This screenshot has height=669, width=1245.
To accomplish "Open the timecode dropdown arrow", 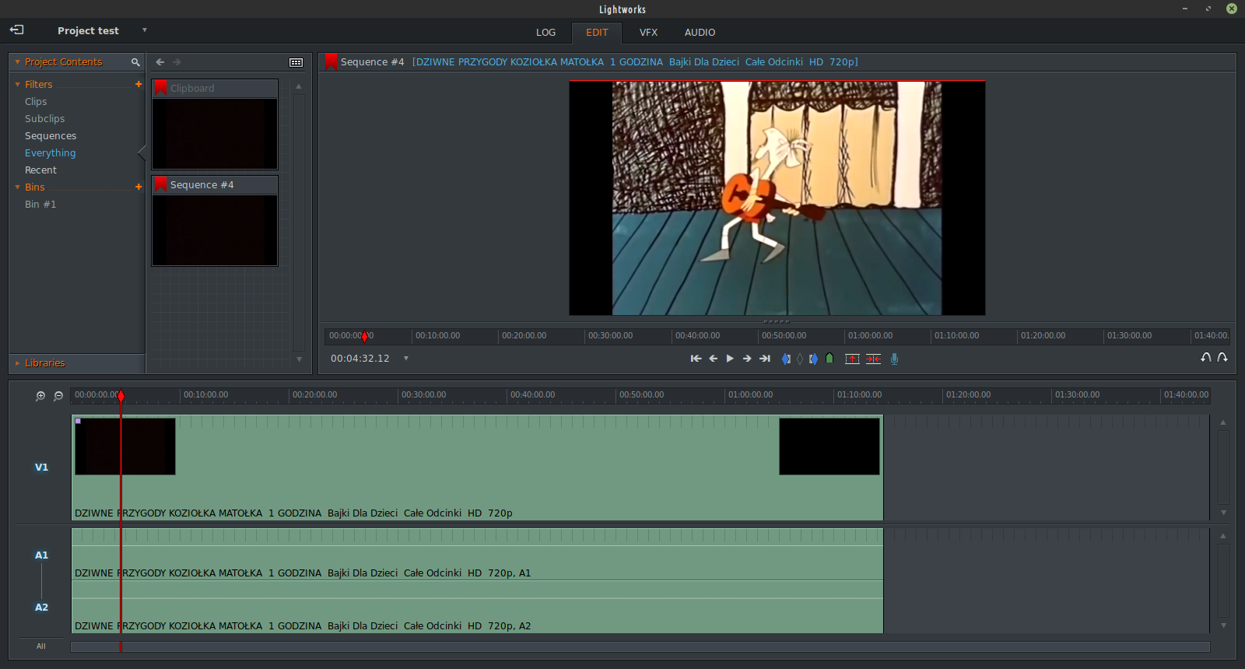I will tap(406, 359).
